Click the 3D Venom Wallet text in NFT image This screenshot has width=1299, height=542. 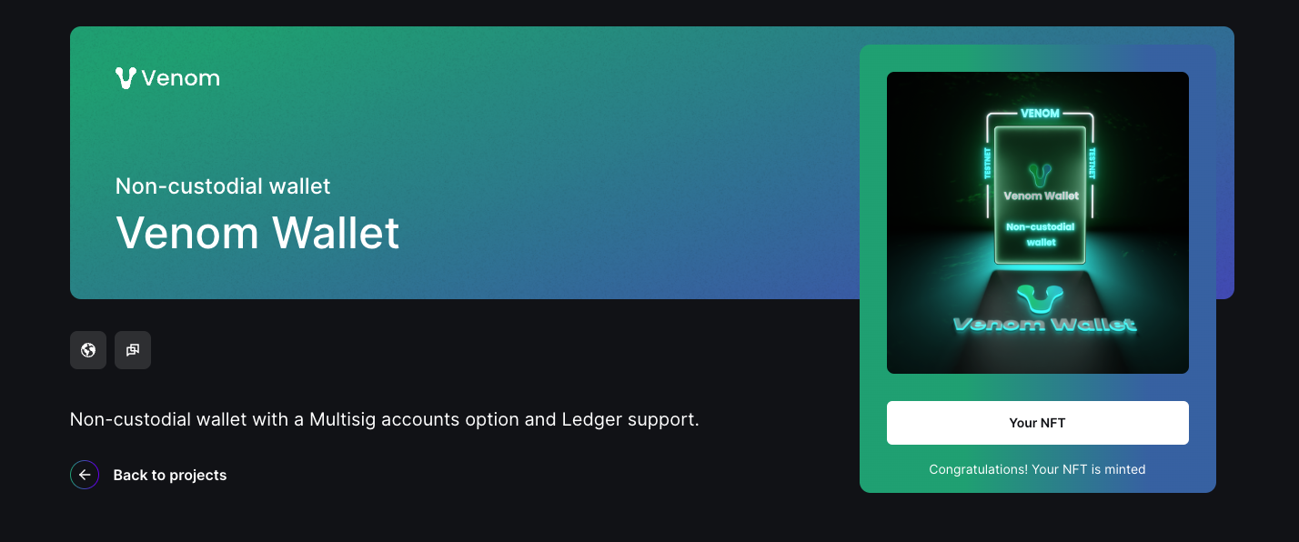(1044, 325)
